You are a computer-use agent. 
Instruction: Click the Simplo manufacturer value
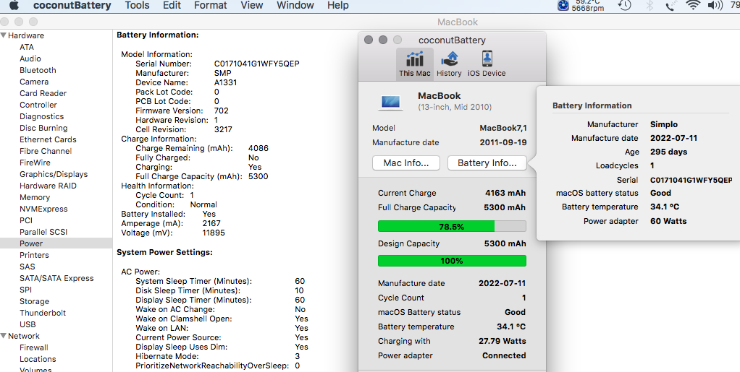pyautogui.click(x=663, y=124)
